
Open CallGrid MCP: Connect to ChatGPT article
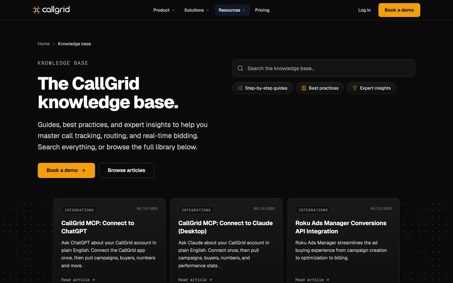(x=98, y=227)
